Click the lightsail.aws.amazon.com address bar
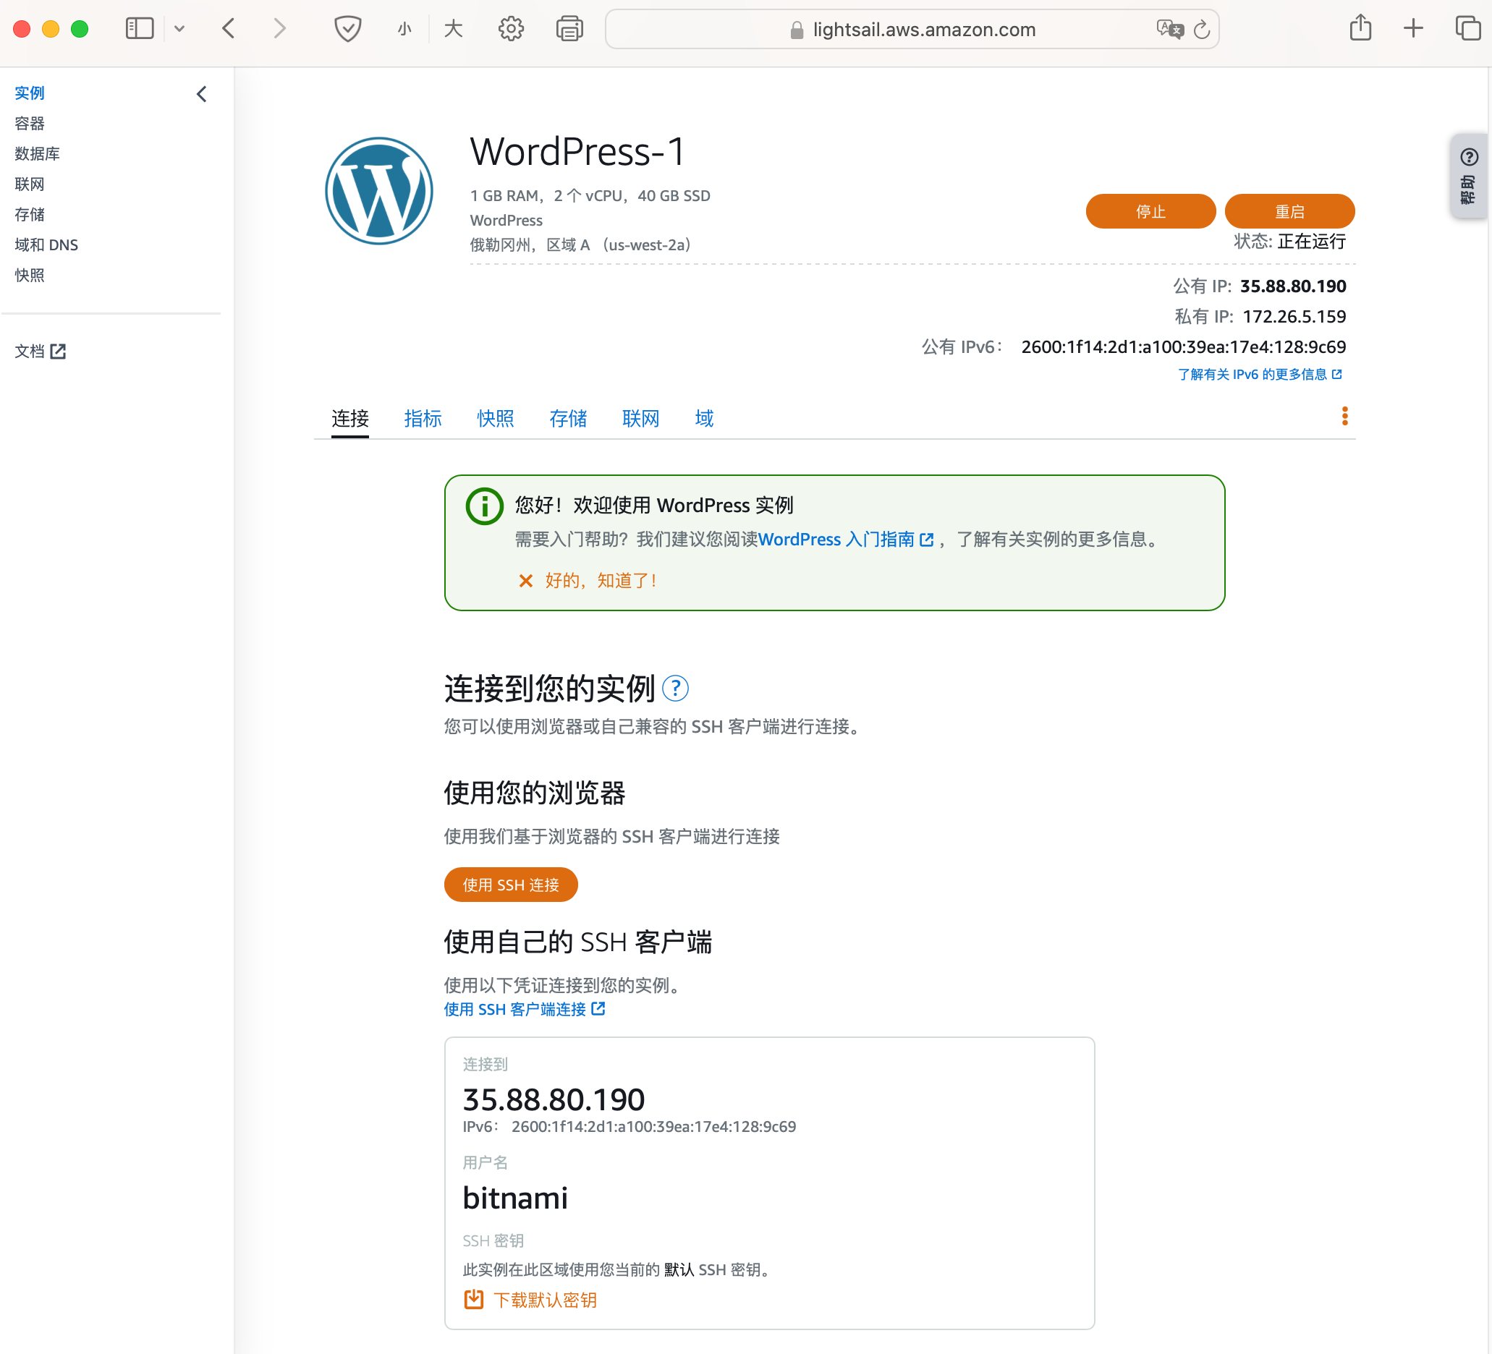 912,30
